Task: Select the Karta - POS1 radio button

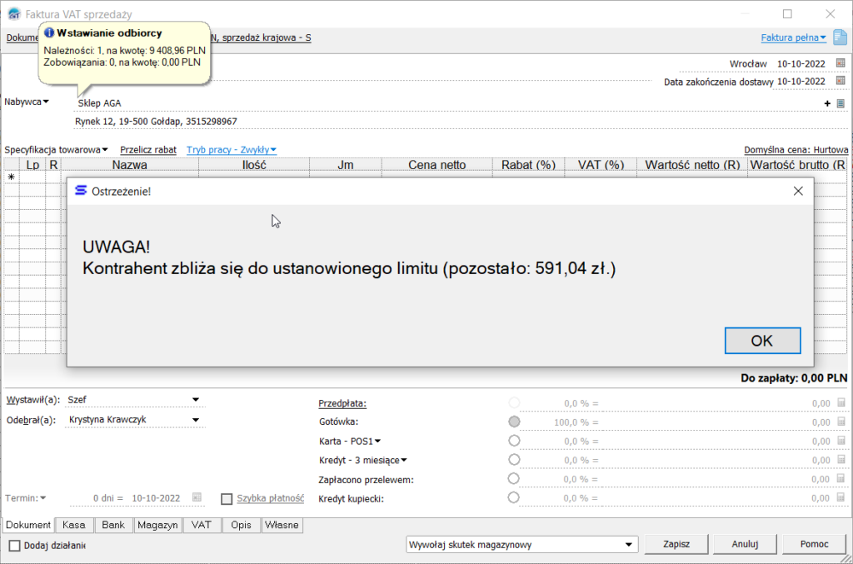Action: coord(514,441)
